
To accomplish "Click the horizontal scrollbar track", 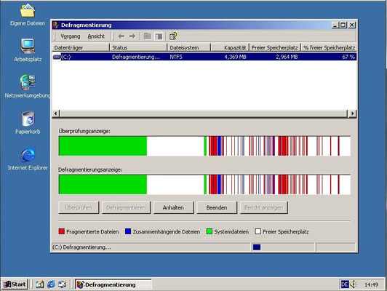I will pyautogui.click(x=204, y=113).
